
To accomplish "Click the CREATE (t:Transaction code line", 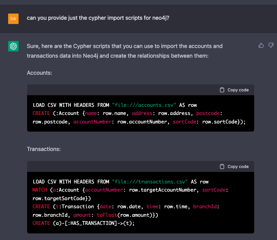I will [126, 207].
